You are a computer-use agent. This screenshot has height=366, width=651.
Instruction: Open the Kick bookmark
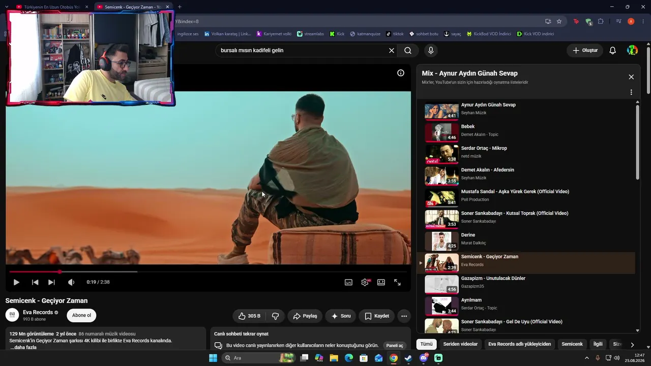point(337,34)
